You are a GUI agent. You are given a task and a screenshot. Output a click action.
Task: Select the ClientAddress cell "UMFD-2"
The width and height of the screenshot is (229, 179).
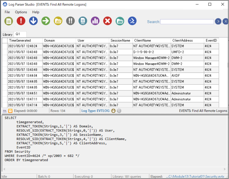coord(187,52)
